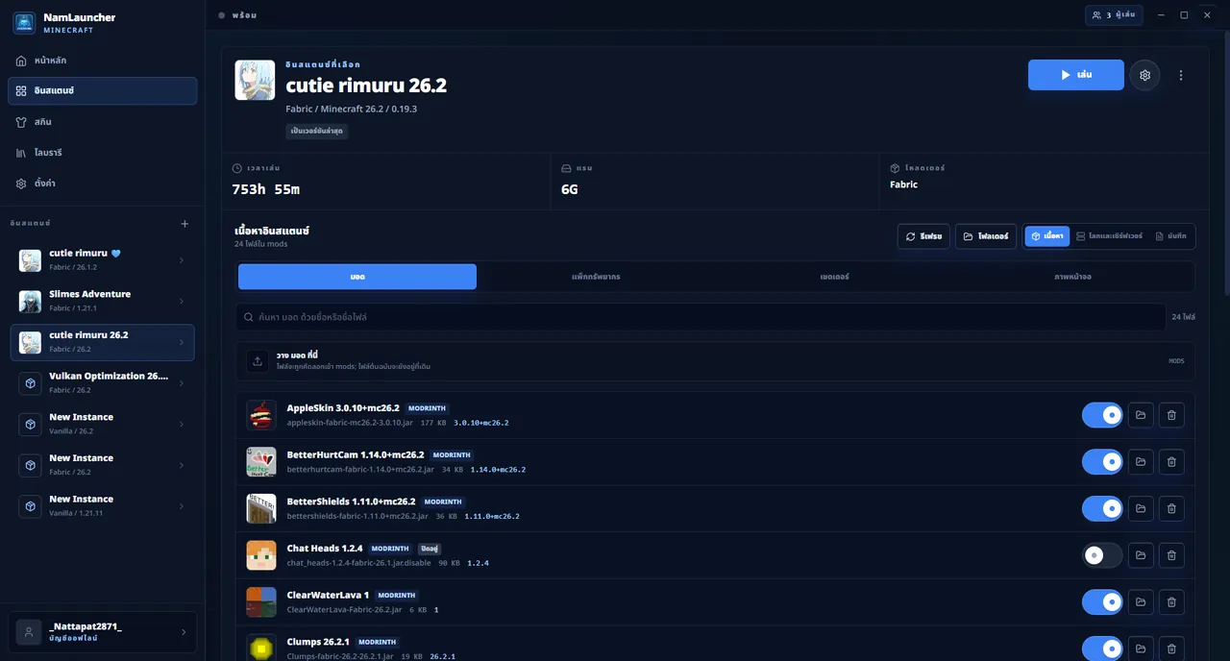This screenshot has height=661, width=1230.
Task: Expand chevron on cutie rimuru 26.2 instance
Action: [182, 343]
